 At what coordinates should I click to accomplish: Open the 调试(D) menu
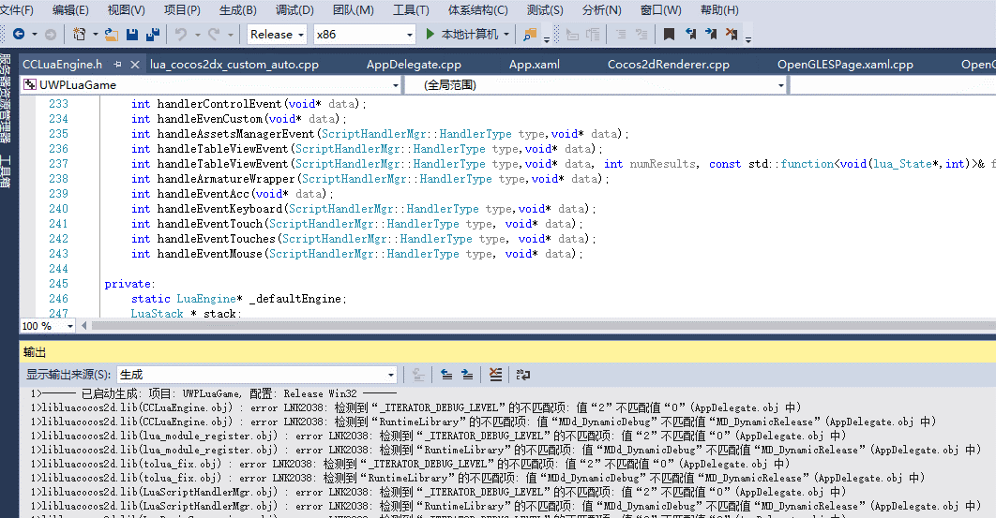coord(294,10)
